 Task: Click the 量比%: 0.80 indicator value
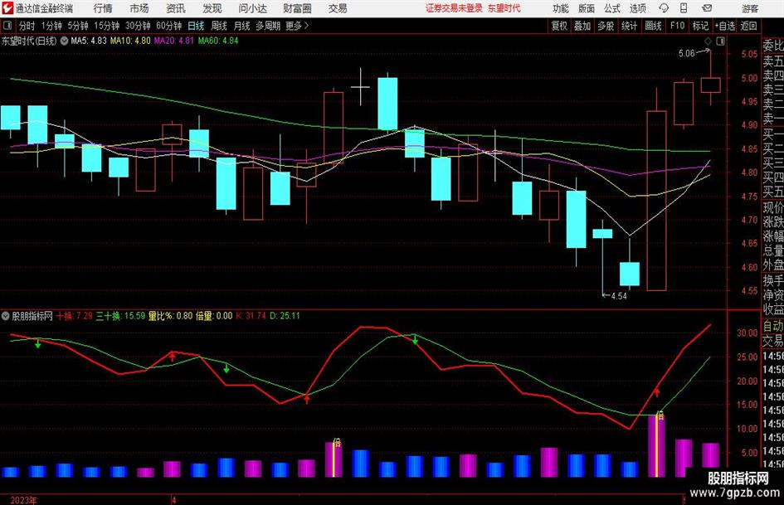170,316
